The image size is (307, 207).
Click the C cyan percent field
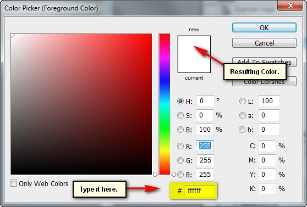click(267, 146)
